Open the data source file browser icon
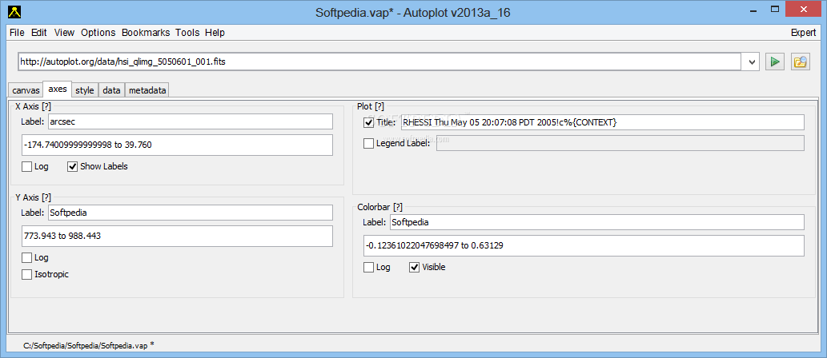The height and width of the screenshot is (358, 827). pyautogui.click(x=800, y=62)
